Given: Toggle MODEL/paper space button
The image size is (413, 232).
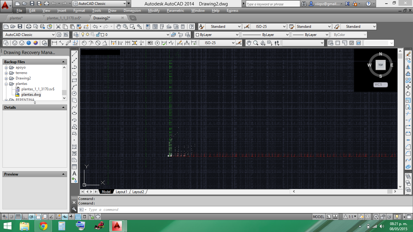Looking at the screenshot, I should pos(318,217).
